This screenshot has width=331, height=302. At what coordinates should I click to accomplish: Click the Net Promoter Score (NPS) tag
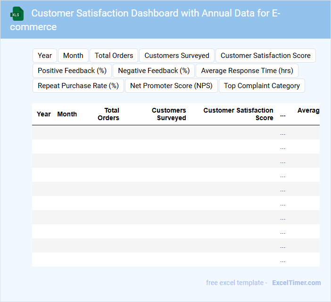[171, 86]
